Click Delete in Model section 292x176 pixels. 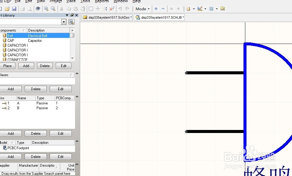pyautogui.click(x=36, y=157)
